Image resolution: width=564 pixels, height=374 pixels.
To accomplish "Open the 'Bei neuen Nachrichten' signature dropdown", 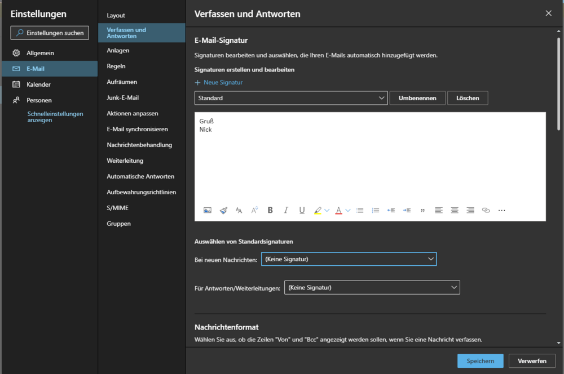I will [x=349, y=259].
